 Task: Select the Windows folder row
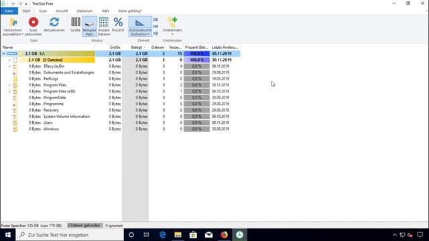point(121,129)
